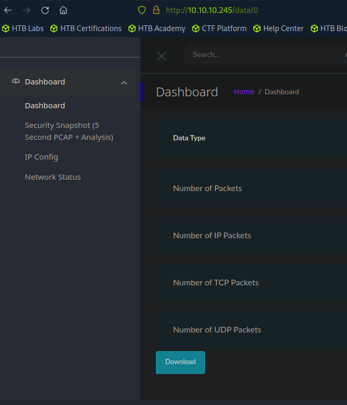Open Security Snapshot PCAP analysis
Image resolution: width=347 pixels, height=405 pixels.
click(69, 132)
